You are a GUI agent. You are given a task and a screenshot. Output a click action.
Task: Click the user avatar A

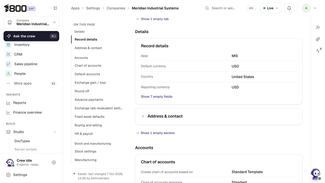point(306,8)
